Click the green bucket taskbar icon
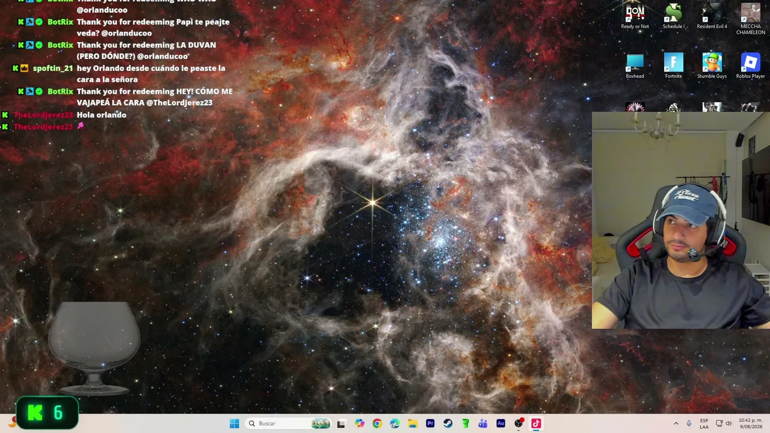 [466, 423]
